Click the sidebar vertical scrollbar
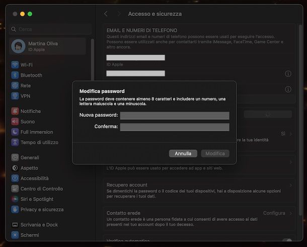This screenshot has height=247, width=307. [x=93, y=60]
